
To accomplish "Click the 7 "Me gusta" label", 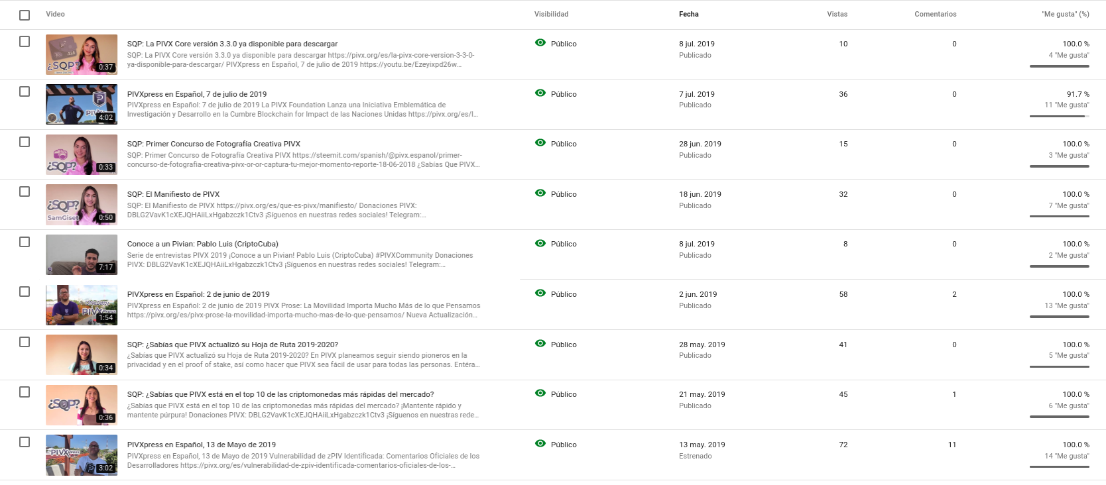I will pyautogui.click(x=1069, y=205).
